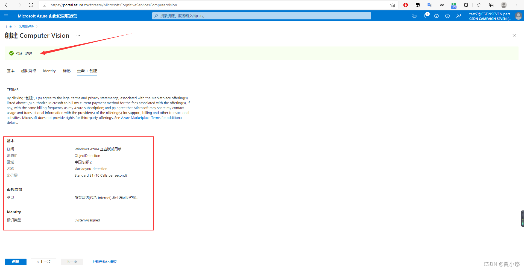
Task: Open the ellipsis menu beside Computer Vision title
Action: [78, 36]
